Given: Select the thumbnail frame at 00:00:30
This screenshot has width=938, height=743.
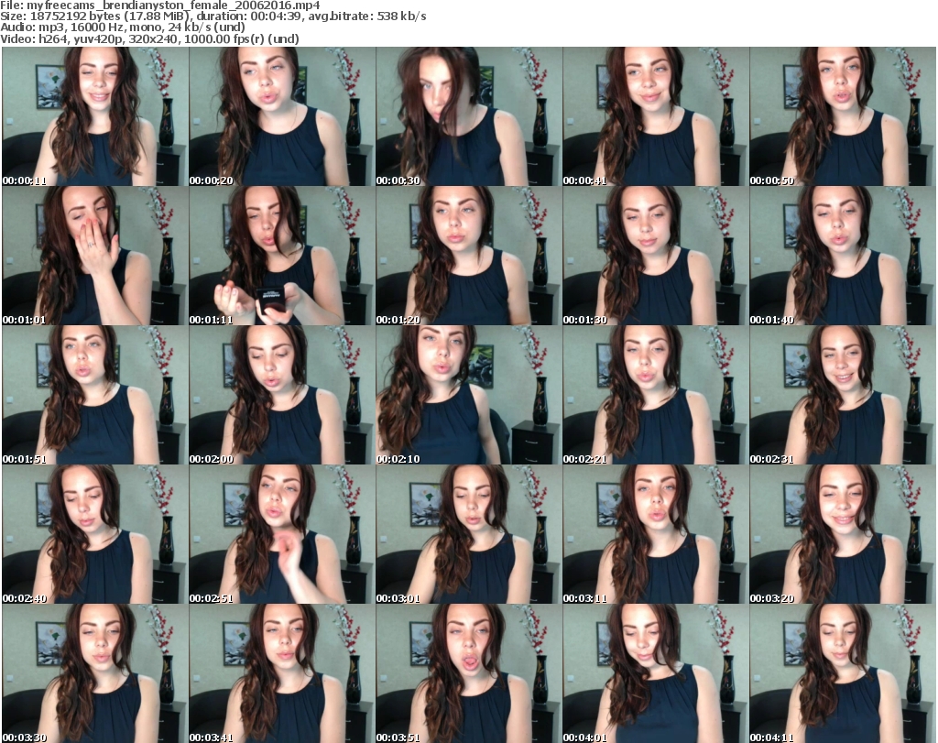Looking at the screenshot, I should (x=469, y=116).
